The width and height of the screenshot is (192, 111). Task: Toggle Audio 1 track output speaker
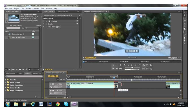click(x=51, y=91)
